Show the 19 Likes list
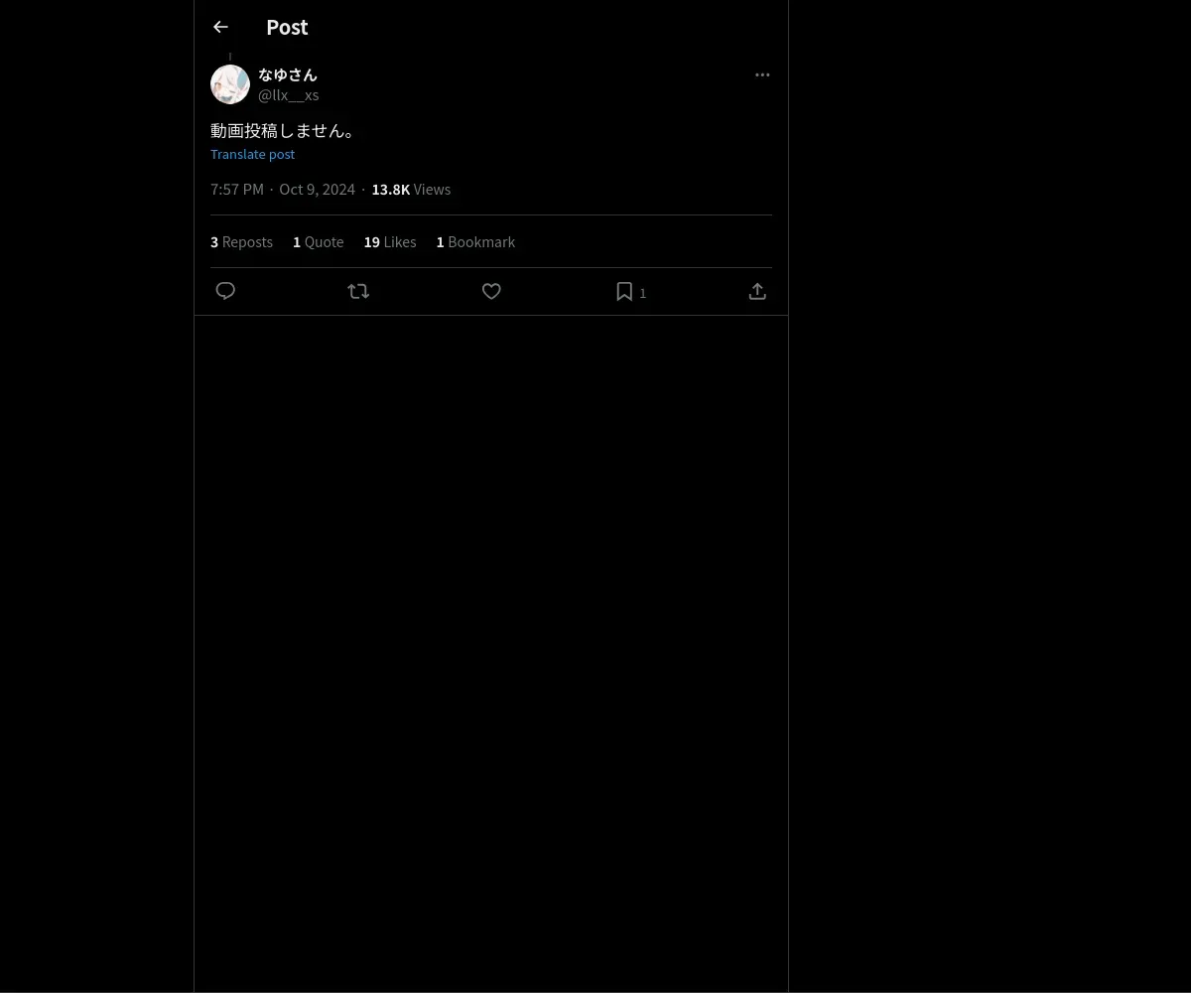 [x=390, y=241]
